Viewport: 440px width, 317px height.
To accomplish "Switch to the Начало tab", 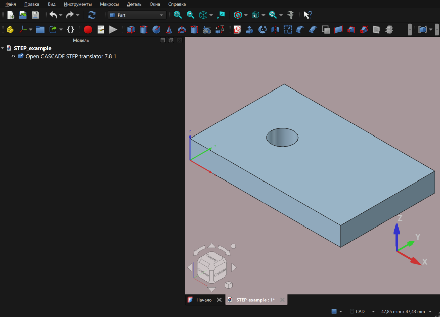I will pyautogui.click(x=204, y=300).
